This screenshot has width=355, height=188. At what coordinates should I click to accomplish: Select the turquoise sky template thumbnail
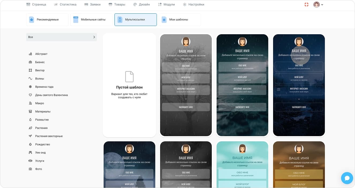[242, 164]
